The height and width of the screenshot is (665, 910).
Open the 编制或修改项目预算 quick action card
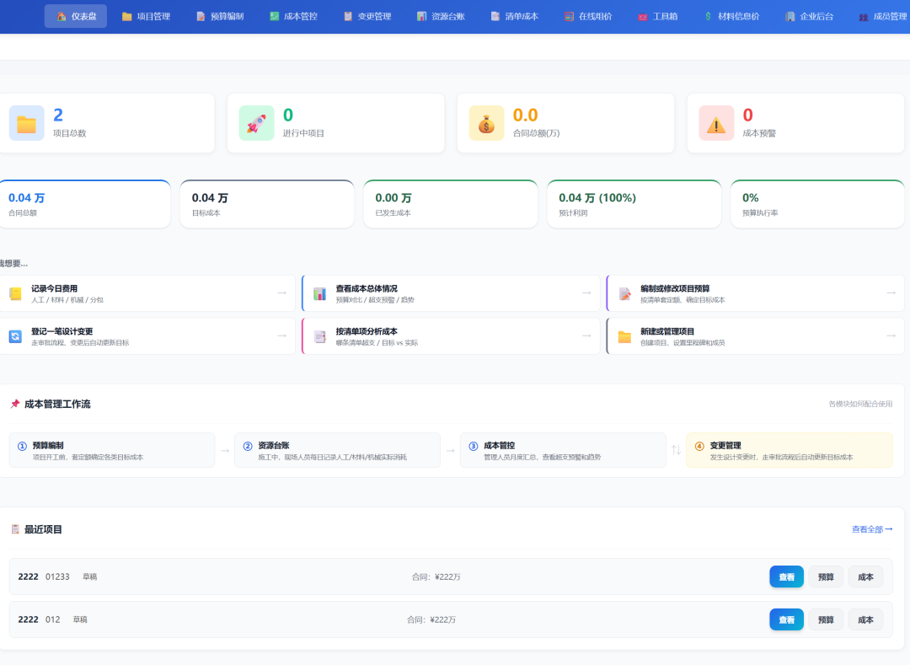coord(755,293)
